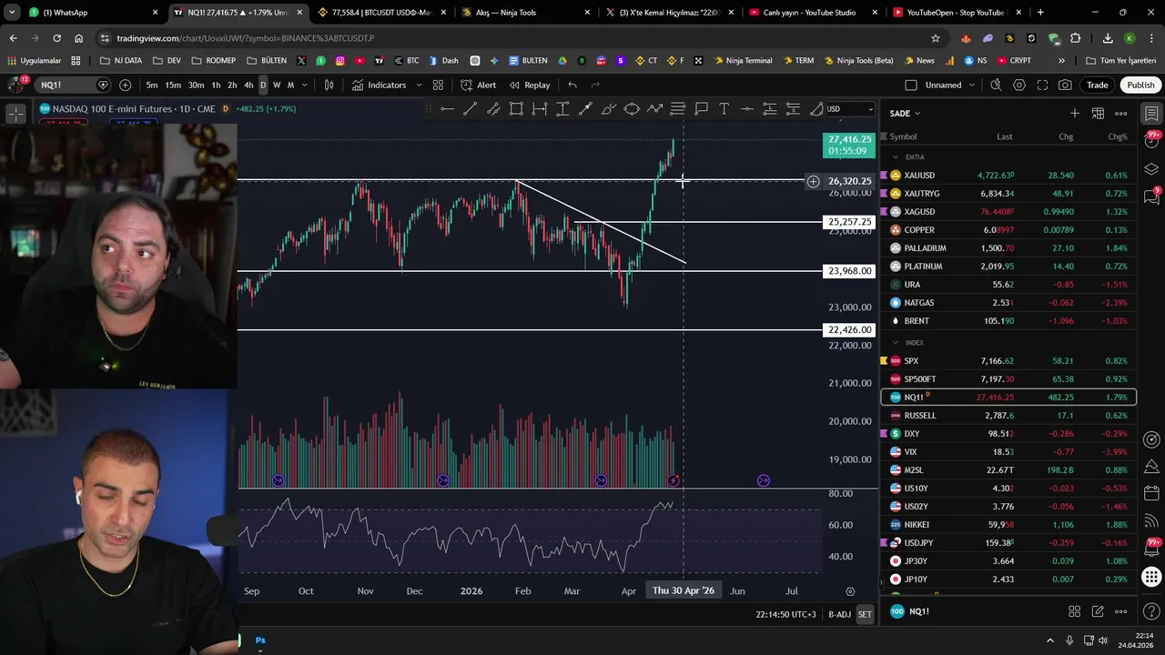Create an Alert
The height and width of the screenshot is (655, 1165).
pyautogui.click(x=478, y=85)
